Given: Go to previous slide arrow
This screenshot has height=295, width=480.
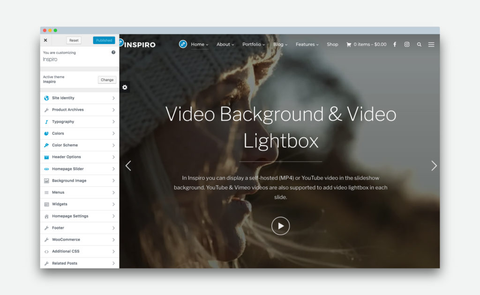Looking at the screenshot, I should coord(128,166).
